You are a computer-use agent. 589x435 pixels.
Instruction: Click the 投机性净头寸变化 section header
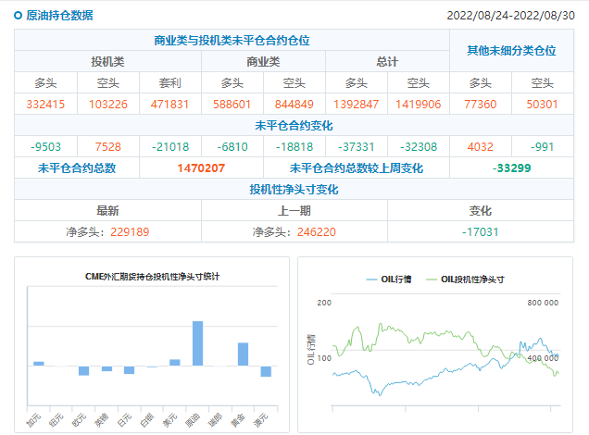click(x=294, y=190)
